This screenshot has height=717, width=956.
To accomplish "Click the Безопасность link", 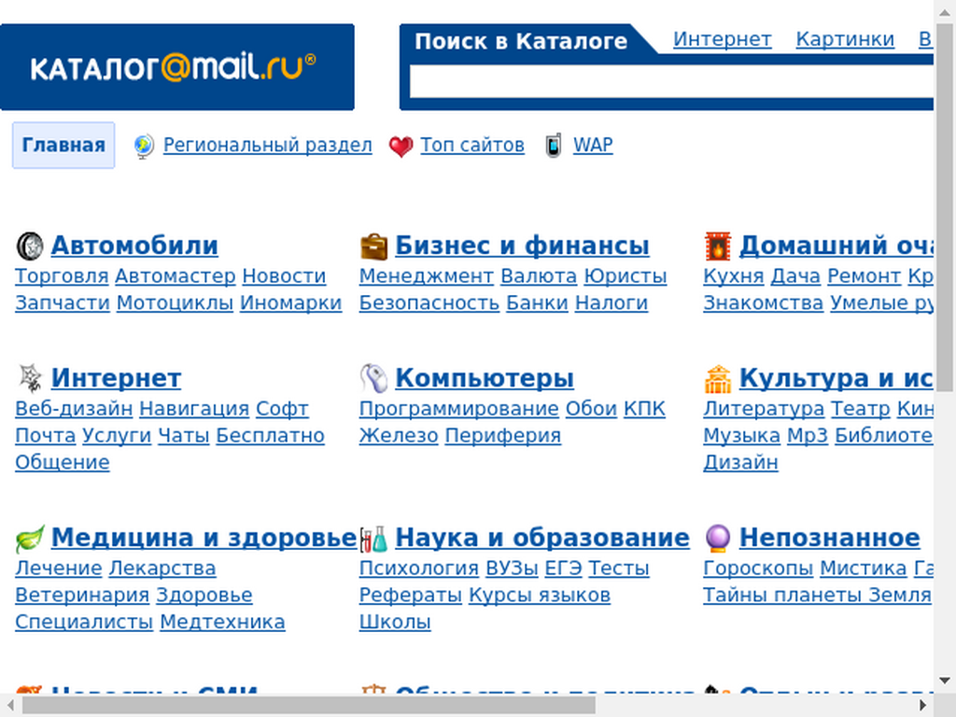I will (x=429, y=303).
